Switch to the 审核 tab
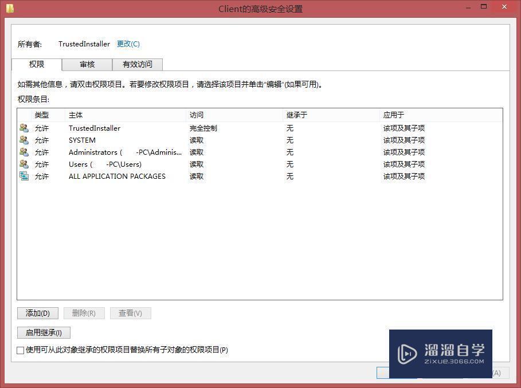521x388 pixels. [87, 64]
